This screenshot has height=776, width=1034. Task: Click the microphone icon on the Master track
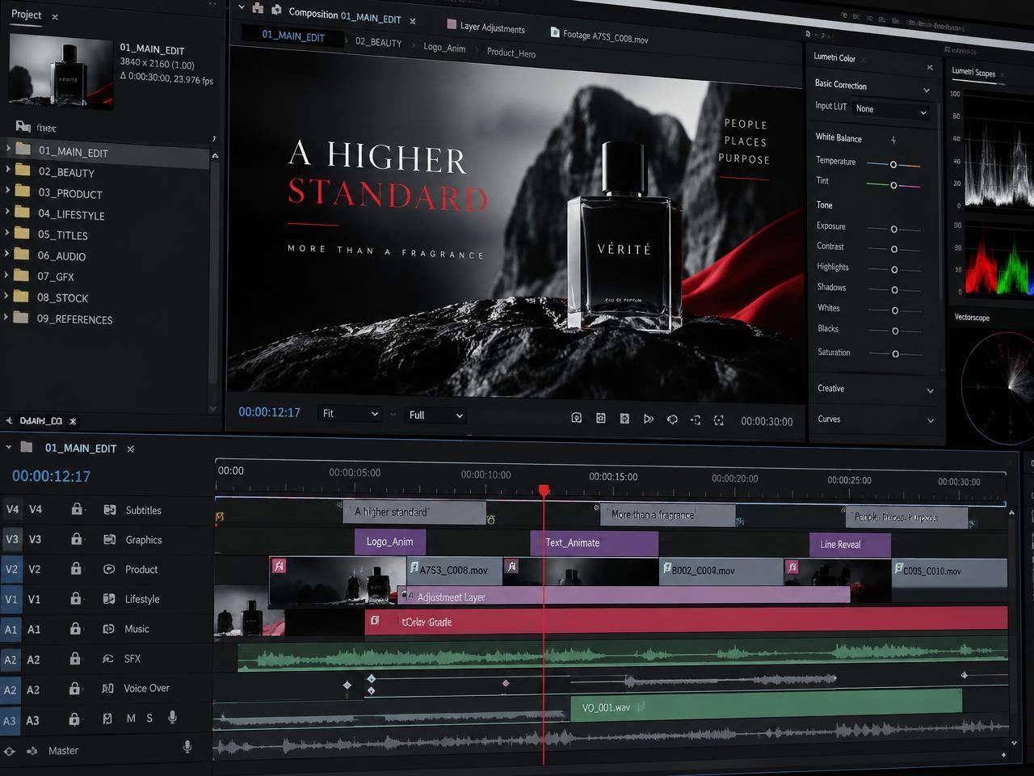point(187,747)
